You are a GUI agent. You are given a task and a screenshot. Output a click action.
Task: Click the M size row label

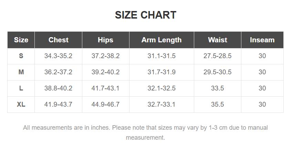click(x=21, y=72)
